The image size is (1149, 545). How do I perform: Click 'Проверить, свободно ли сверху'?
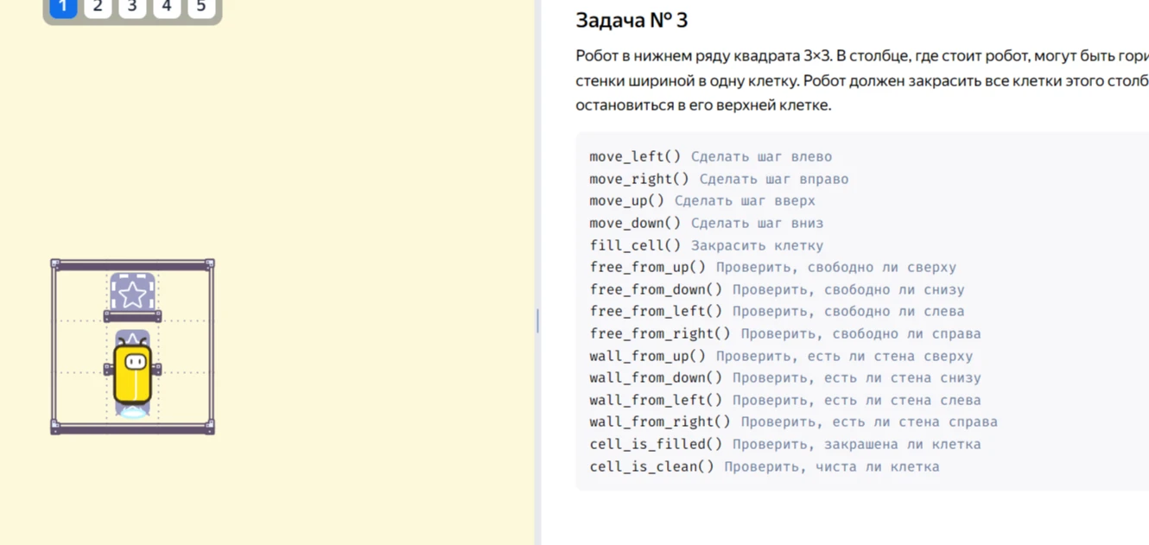pyautogui.click(x=836, y=267)
